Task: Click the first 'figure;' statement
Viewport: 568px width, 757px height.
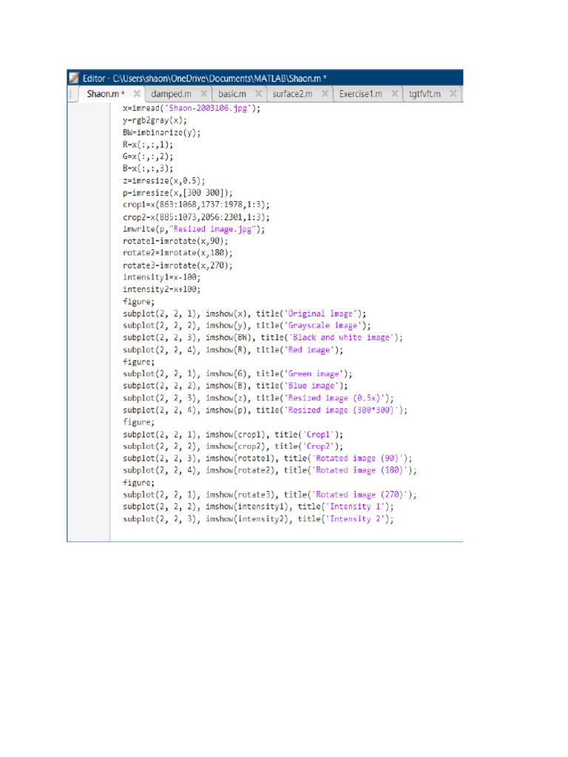Action: [x=138, y=302]
